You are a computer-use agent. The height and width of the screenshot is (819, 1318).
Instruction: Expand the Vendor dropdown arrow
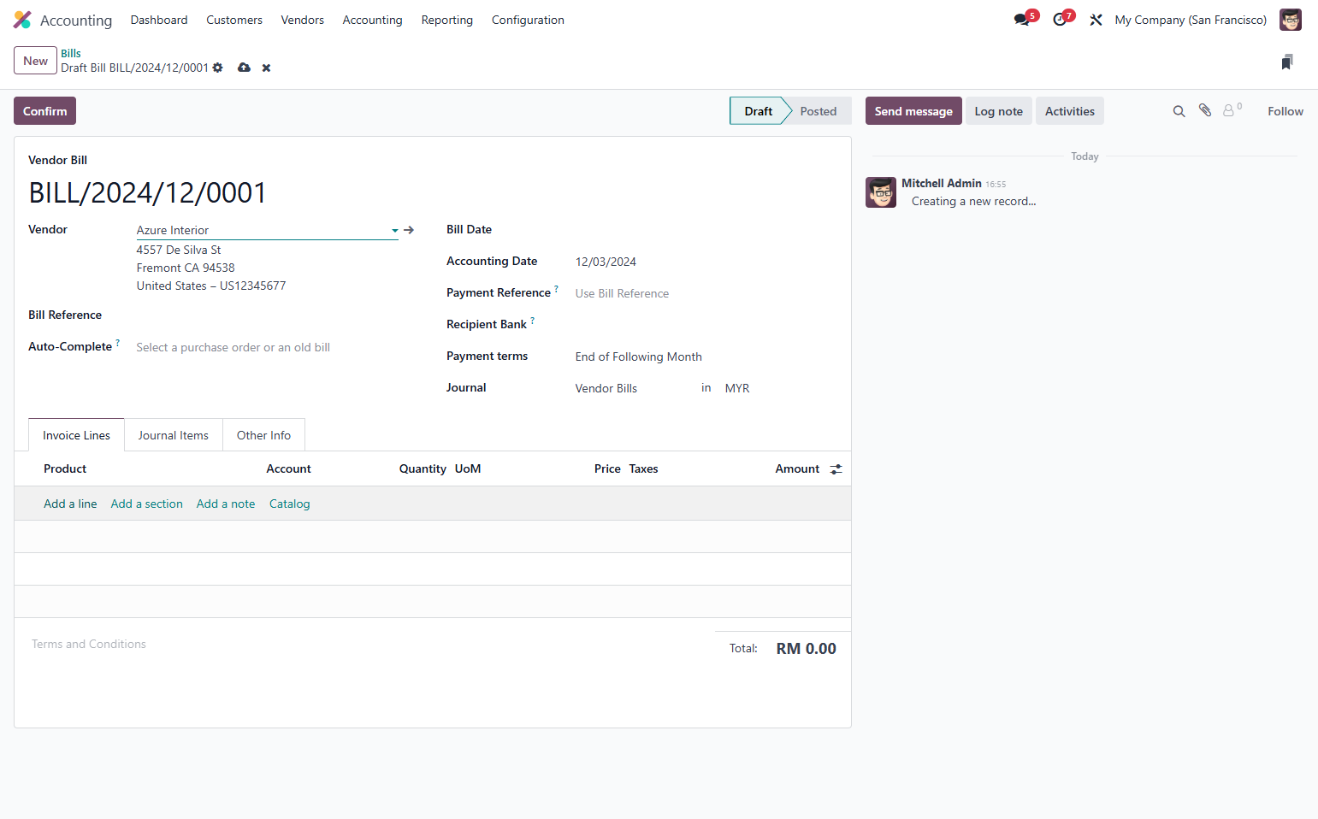pyautogui.click(x=395, y=230)
